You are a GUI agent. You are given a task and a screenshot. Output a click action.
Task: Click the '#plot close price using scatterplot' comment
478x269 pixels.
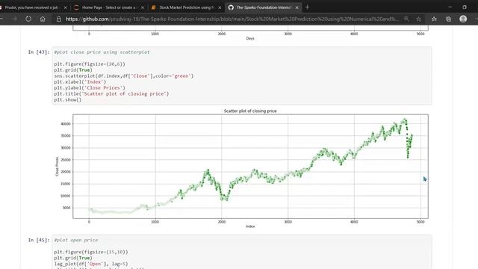click(x=102, y=52)
